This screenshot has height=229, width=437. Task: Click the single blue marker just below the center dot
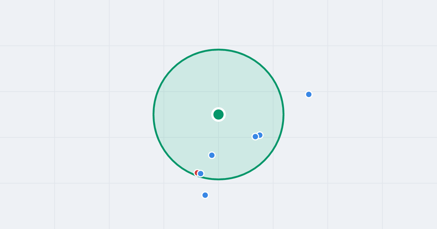(212, 155)
